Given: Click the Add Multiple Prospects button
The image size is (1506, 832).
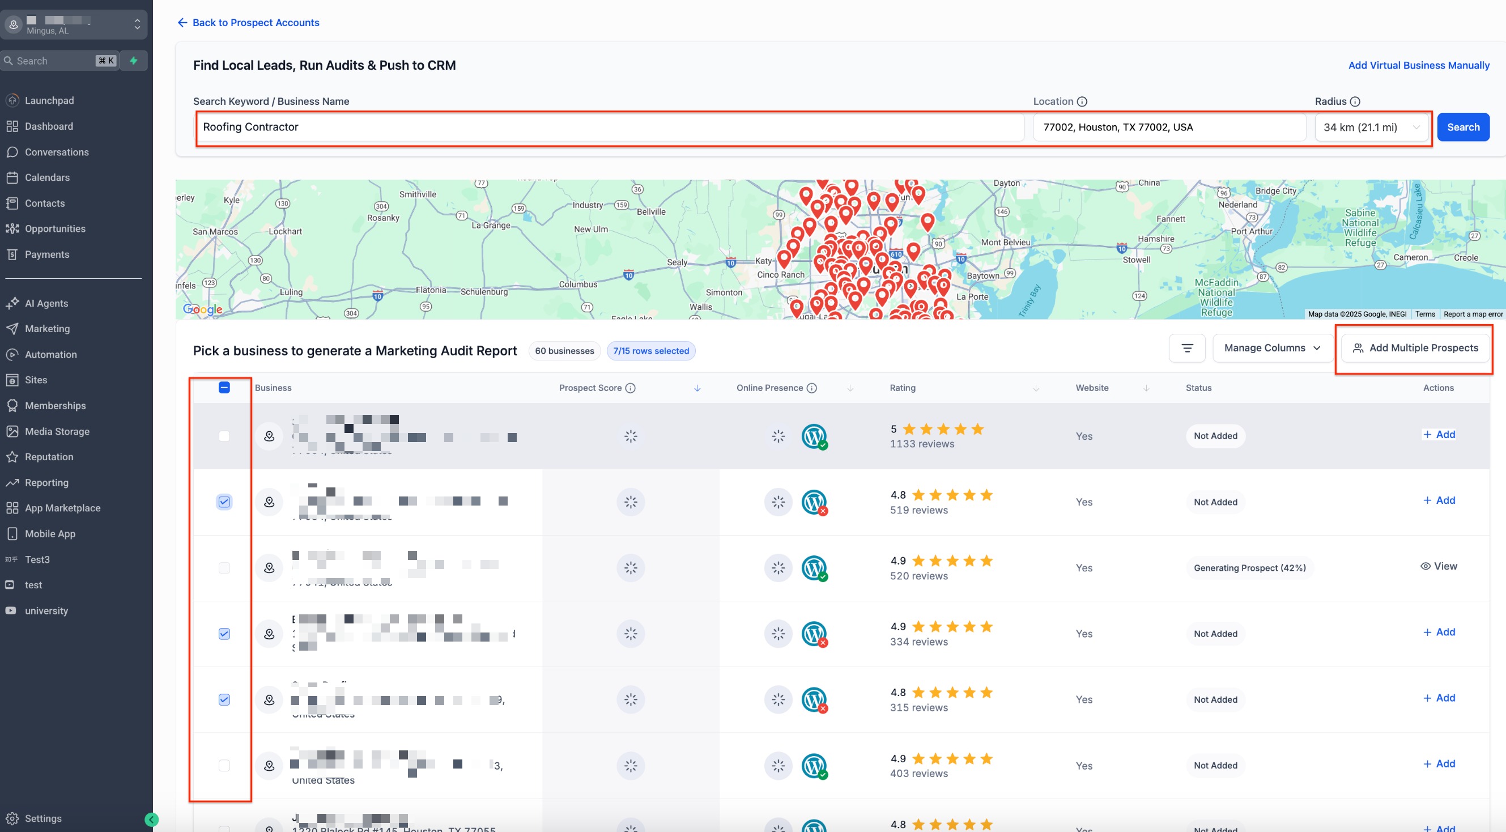Looking at the screenshot, I should (x=1415, y=349).
